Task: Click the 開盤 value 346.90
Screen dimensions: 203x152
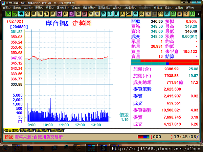Action: coord(157,21)
